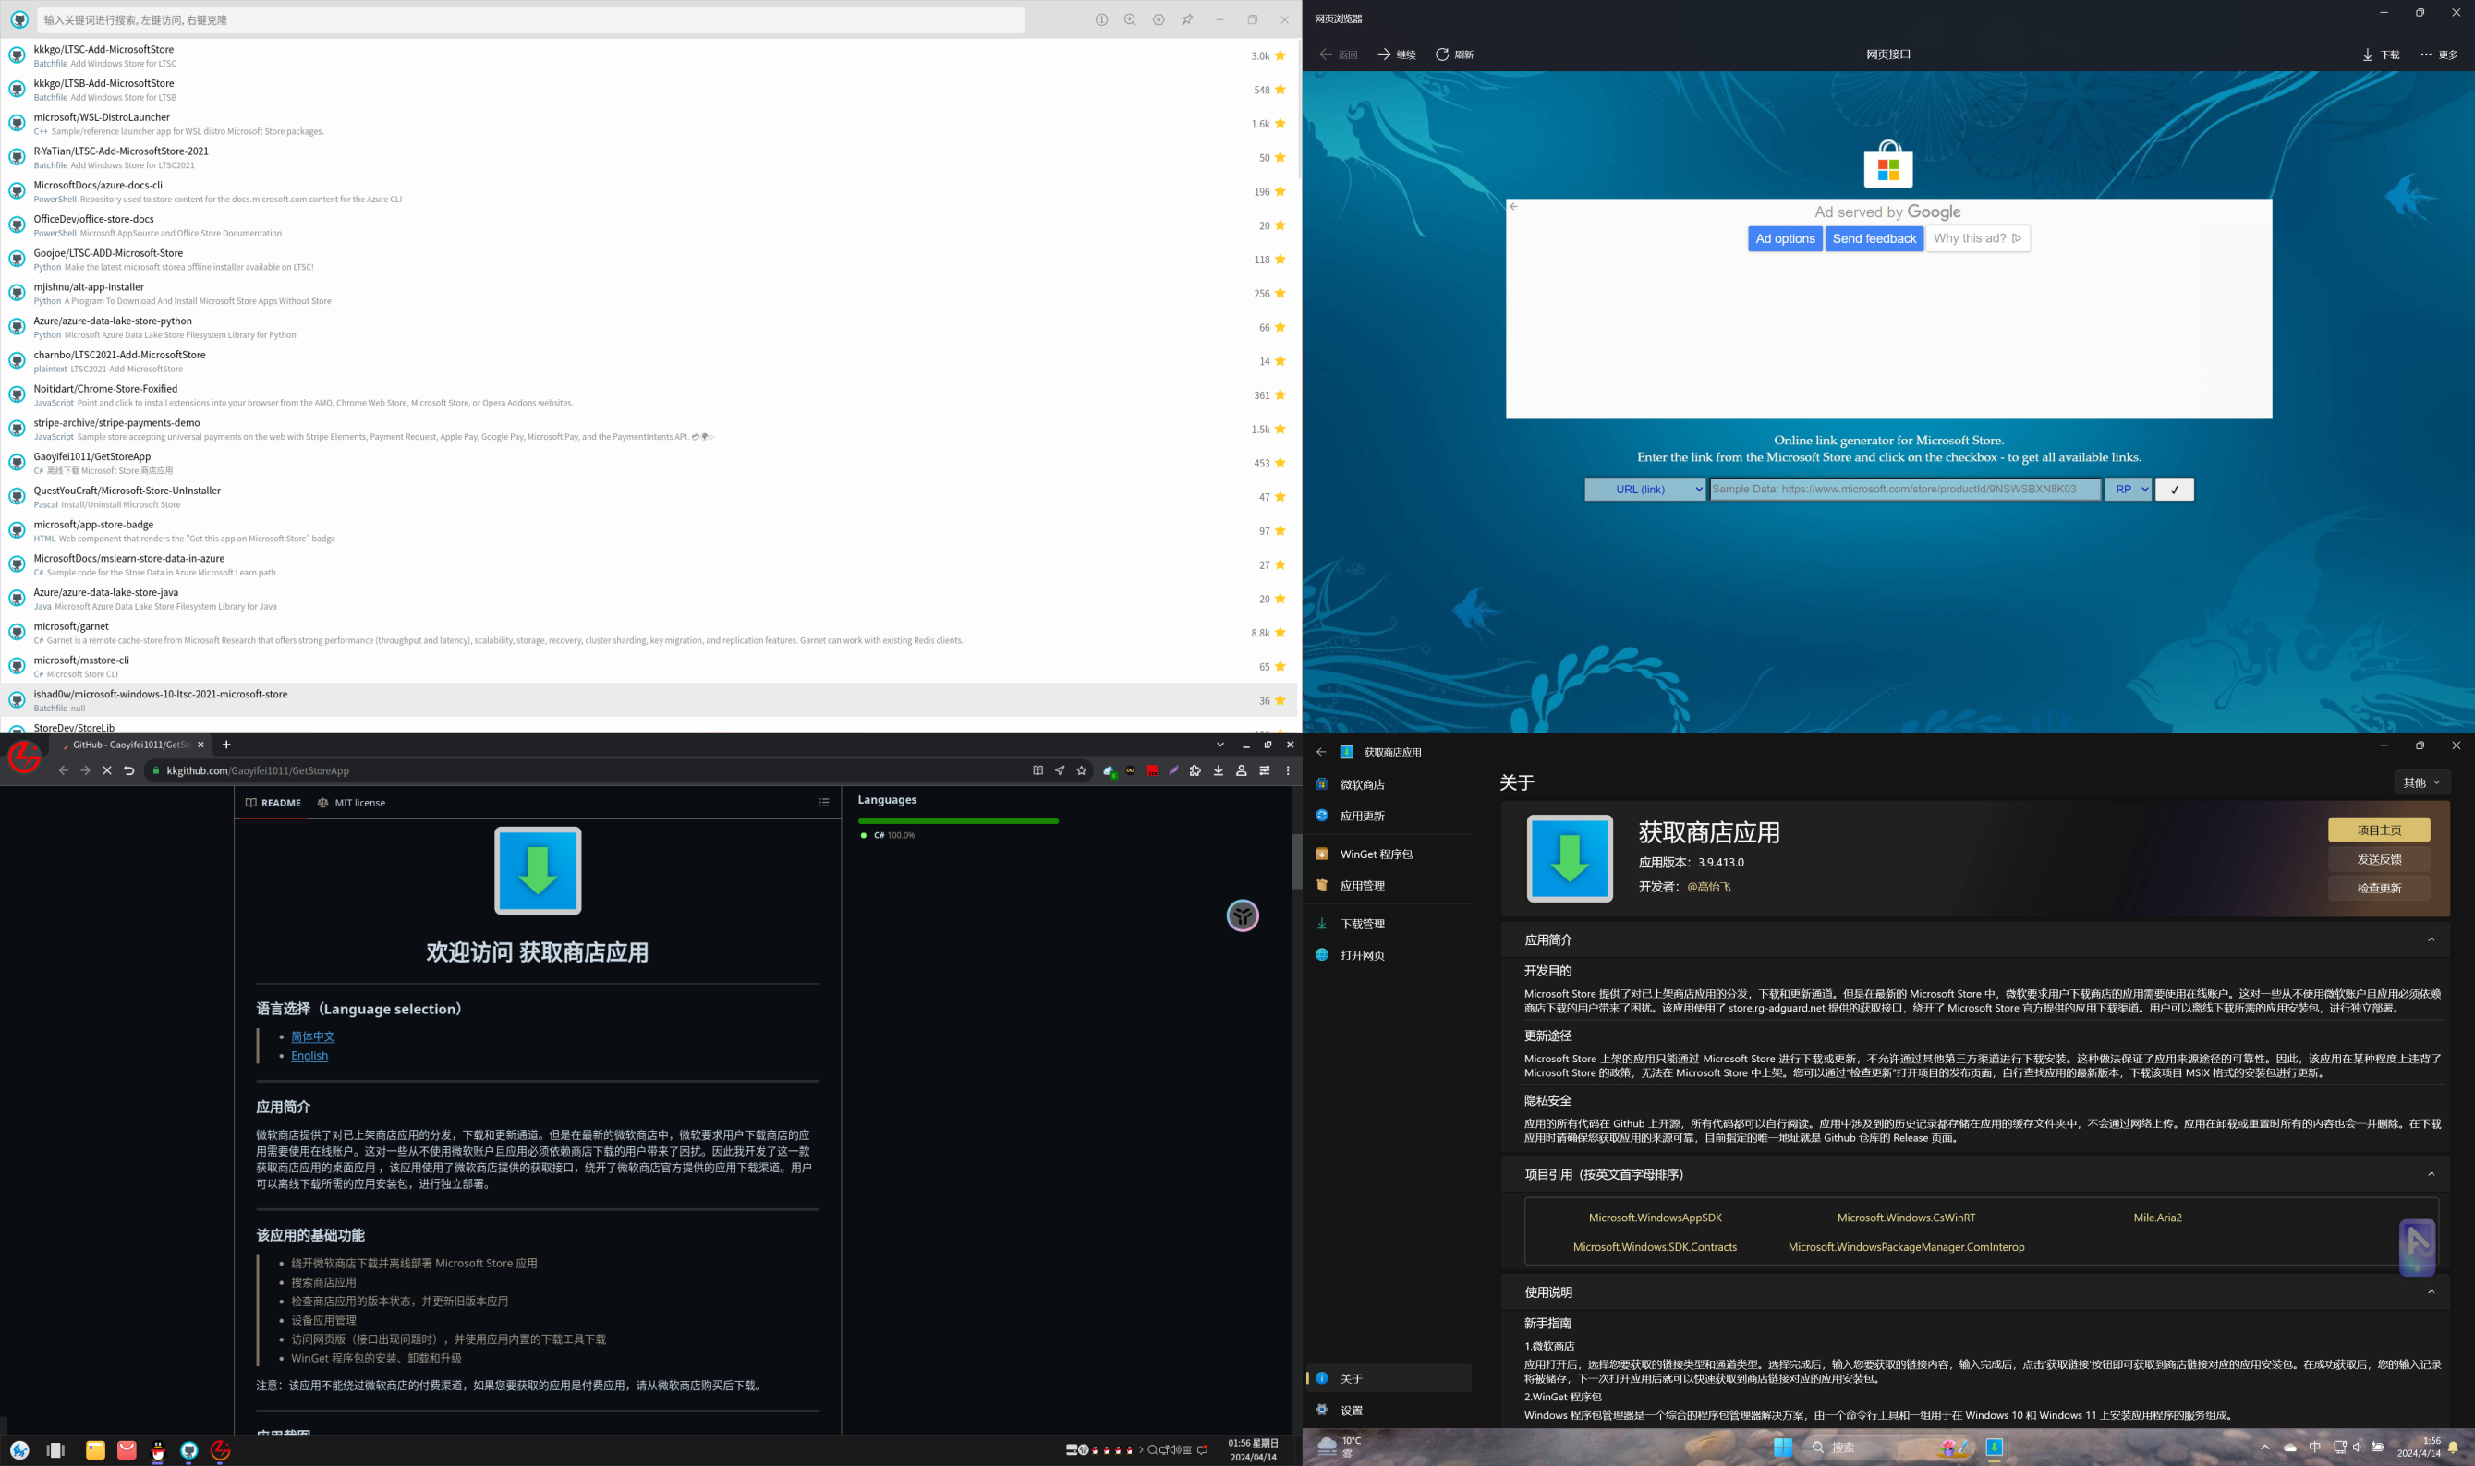Click the Send feedback button
Viewport: 2475px width, 1466px height.
[x=1874, y=238]
